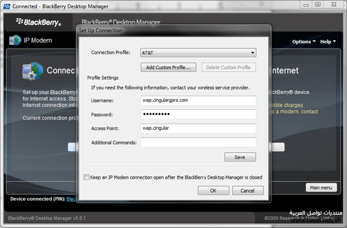Screen dimensions: 347x228
Task: Save the profile settings
Action: click(x=240, y=157)
